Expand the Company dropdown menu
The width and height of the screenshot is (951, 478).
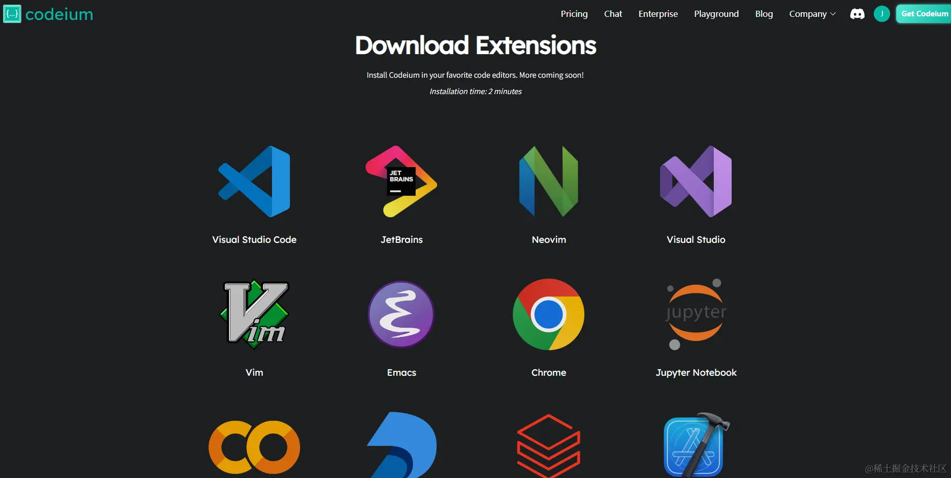click(812, 14)
